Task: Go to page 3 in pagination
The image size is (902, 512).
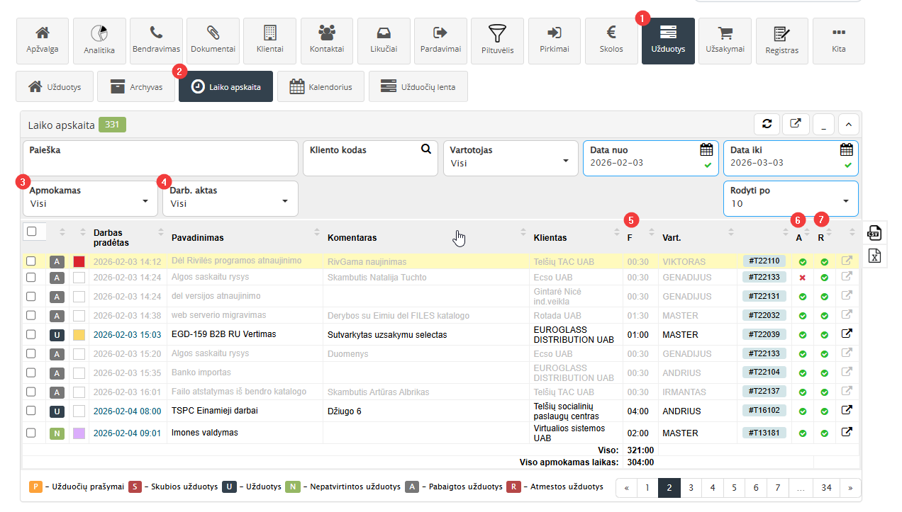Action: point(691,488)
